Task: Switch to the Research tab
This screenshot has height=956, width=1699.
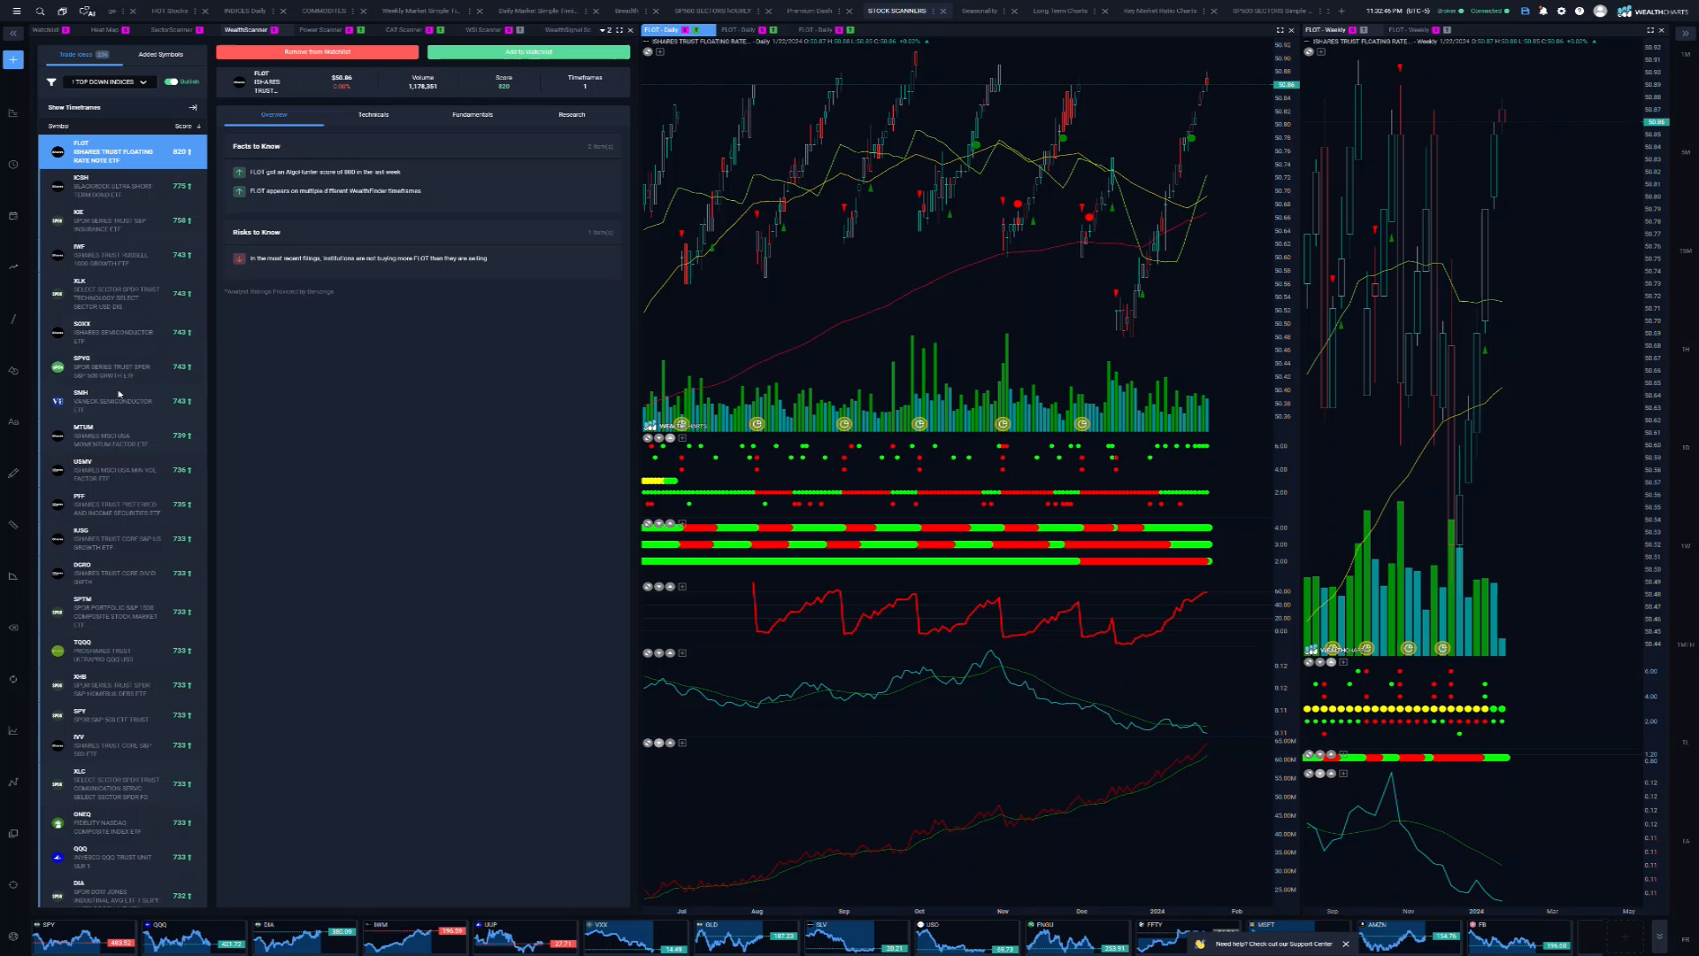Action: point(572,115)
